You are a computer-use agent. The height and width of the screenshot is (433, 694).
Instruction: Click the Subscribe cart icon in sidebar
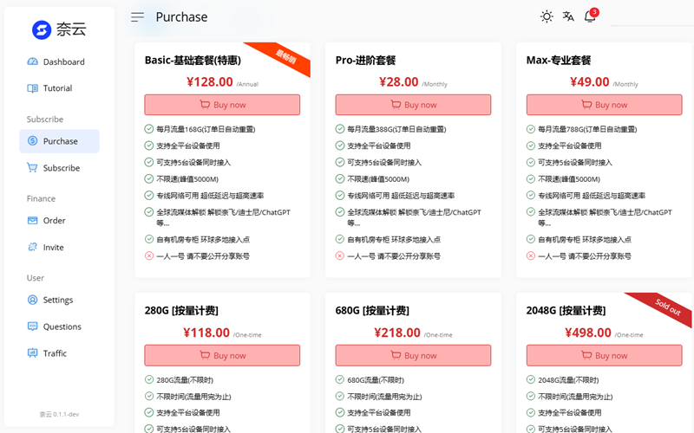[x=32, y=168]
